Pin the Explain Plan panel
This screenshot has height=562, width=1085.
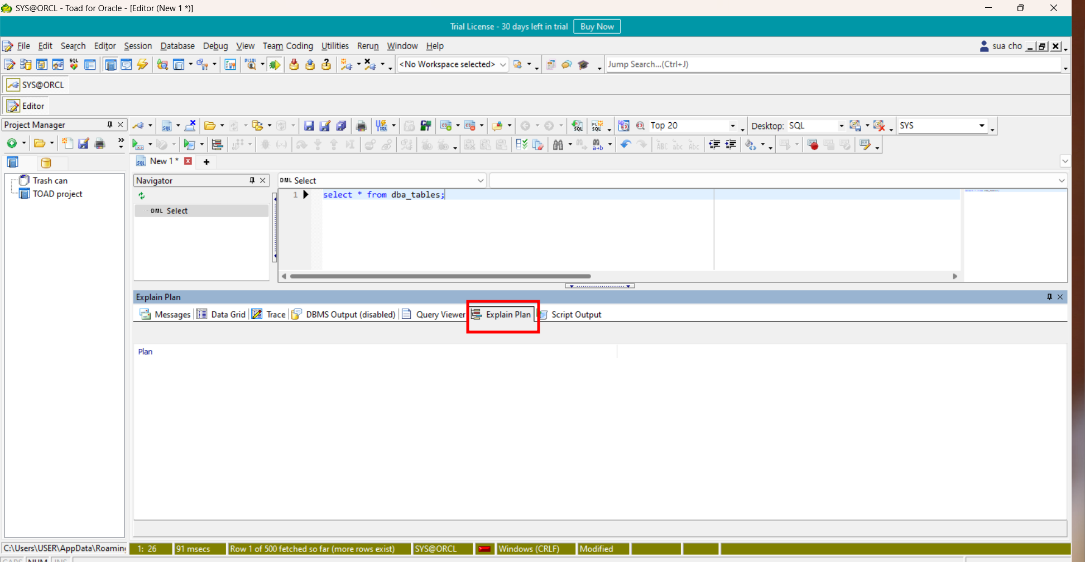click(1049, 297)
